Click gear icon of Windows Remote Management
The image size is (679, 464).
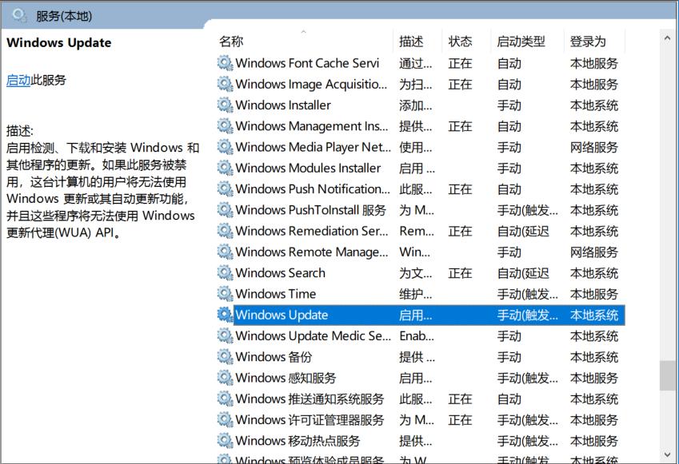click(226, 252)
